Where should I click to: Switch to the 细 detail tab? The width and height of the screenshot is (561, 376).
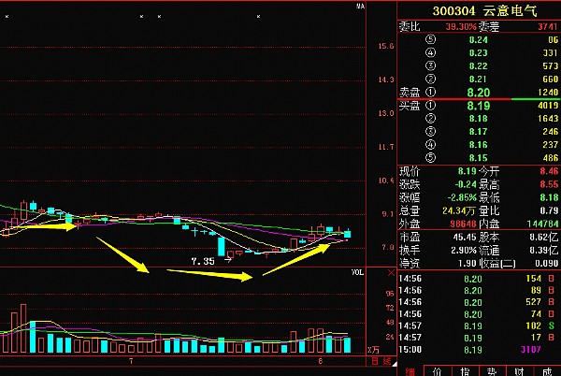tap(410, 371)
